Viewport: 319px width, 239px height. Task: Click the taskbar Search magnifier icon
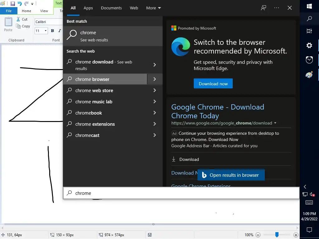pos(309,19)
